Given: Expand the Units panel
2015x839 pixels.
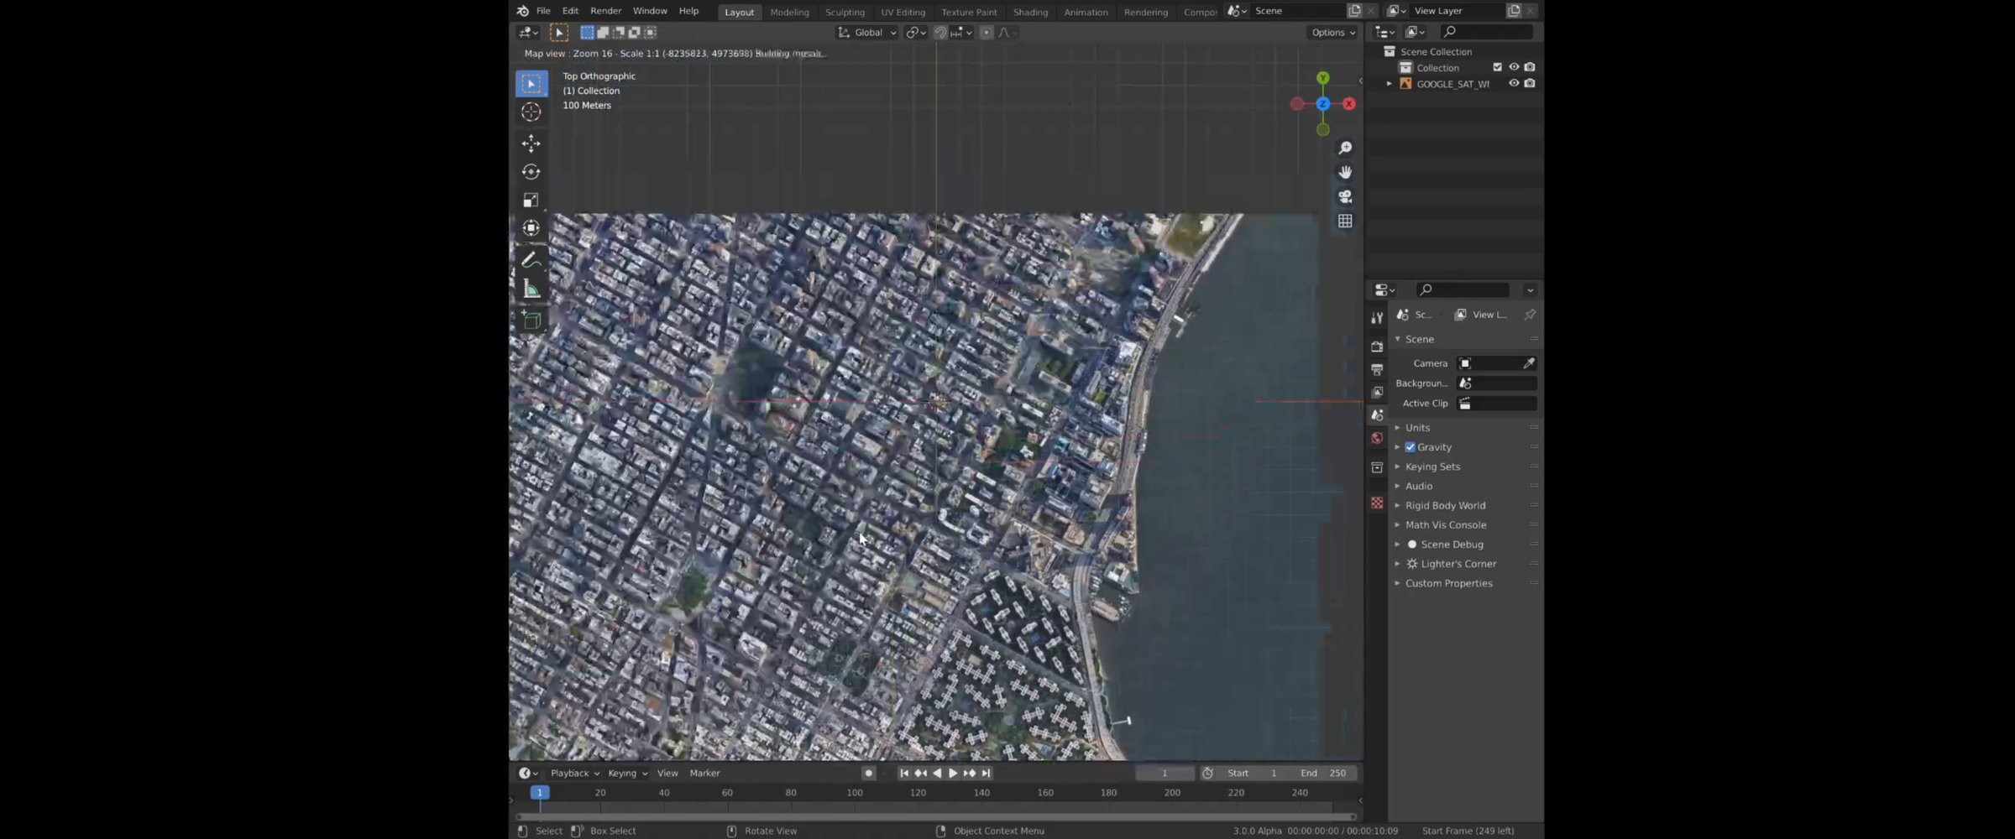Looking at the screenshot, I should [x=1417, y=428].
